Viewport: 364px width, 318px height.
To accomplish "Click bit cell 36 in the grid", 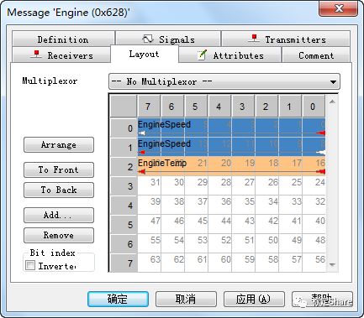I will (220, 205).
